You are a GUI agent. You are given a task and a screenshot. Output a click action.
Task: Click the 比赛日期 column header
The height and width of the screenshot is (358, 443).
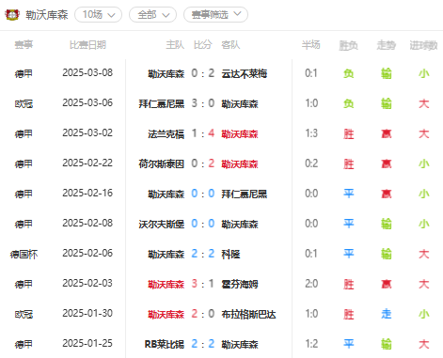tap(87, 45)
